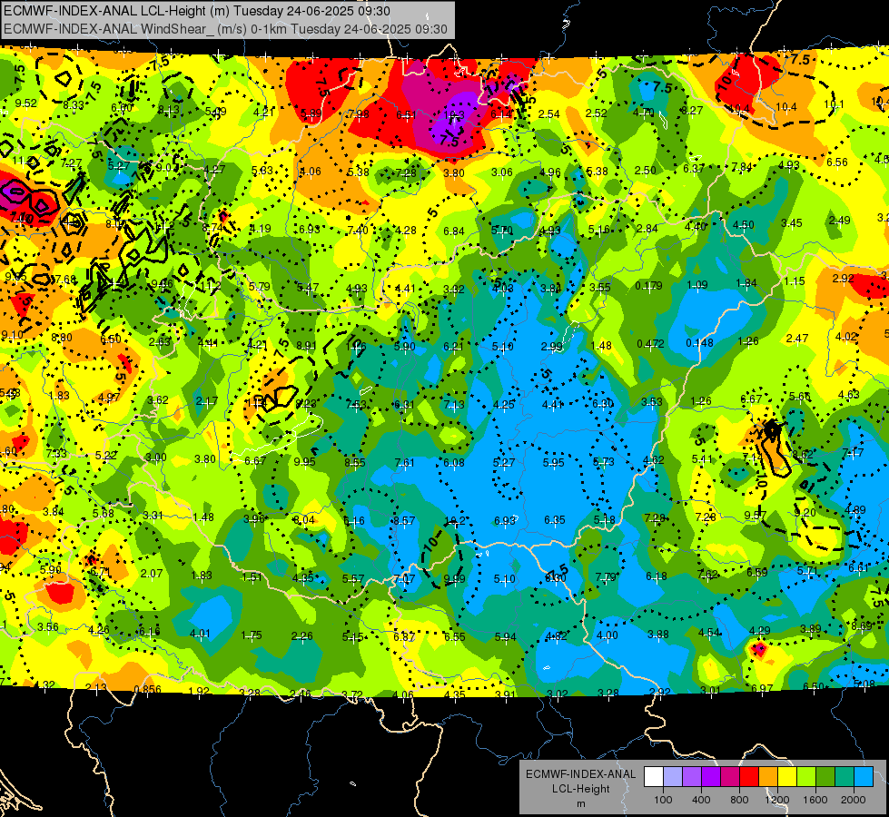Click the grid value 5.95
Screen dimensions: 889x817
[x=553, y=463]
